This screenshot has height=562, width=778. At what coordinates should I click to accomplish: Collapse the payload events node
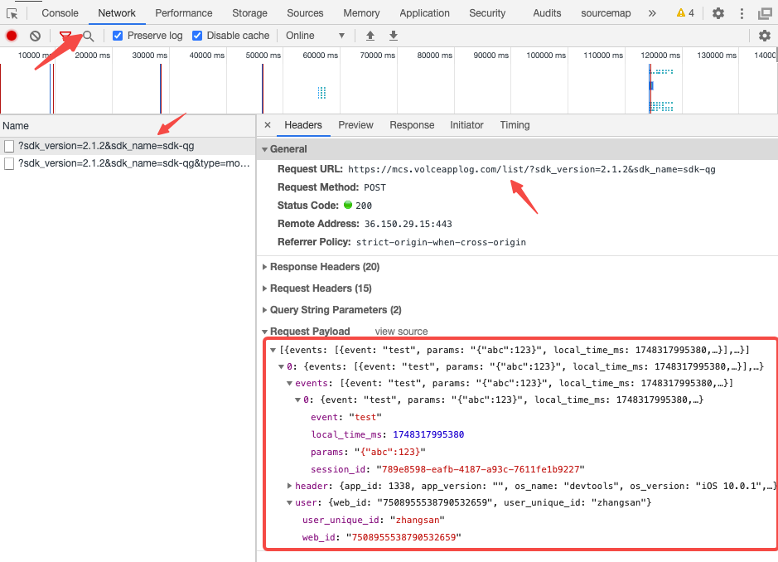pyautogui.click(x=289, y=383)
